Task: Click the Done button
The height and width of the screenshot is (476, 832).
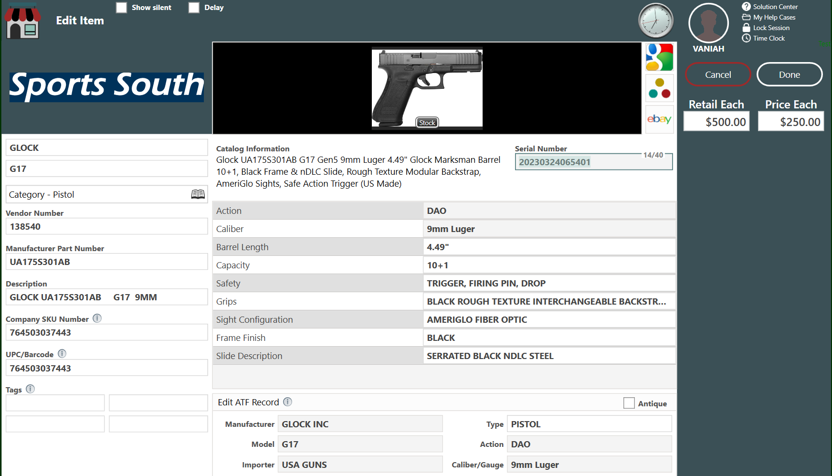Action: click(x=790, y=74)
